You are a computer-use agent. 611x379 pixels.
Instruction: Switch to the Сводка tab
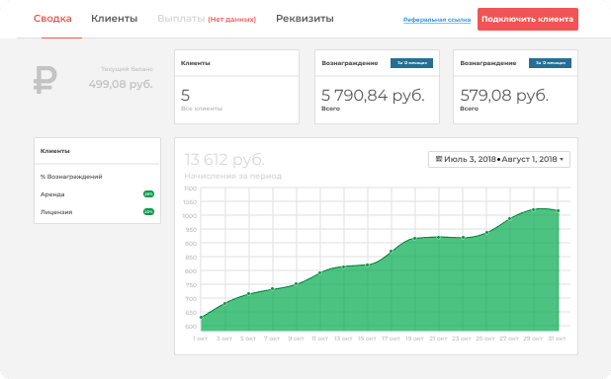click(x=52, y=19)
